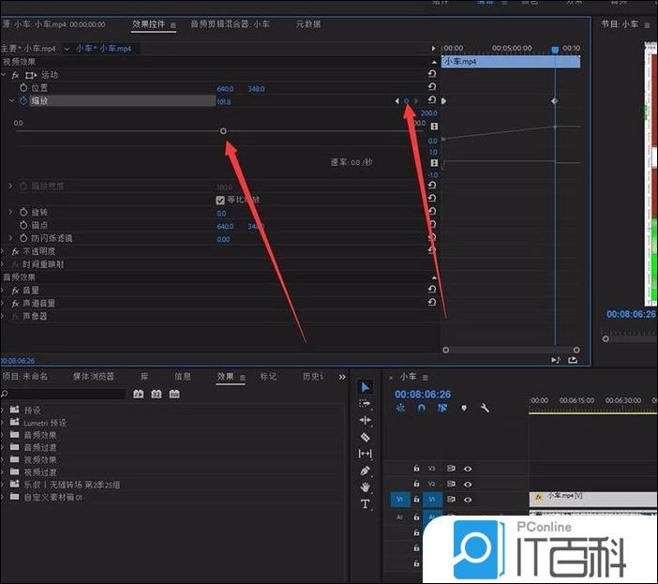Open the 标记 tab
Viewport: 658px width, 584px height.
pos(268,377)
